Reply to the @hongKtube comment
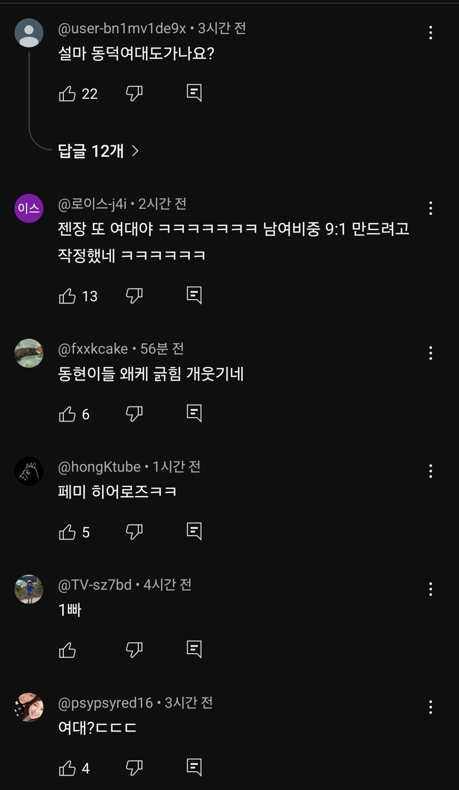This screenshot has width=459, height=790. coord(194,531)
